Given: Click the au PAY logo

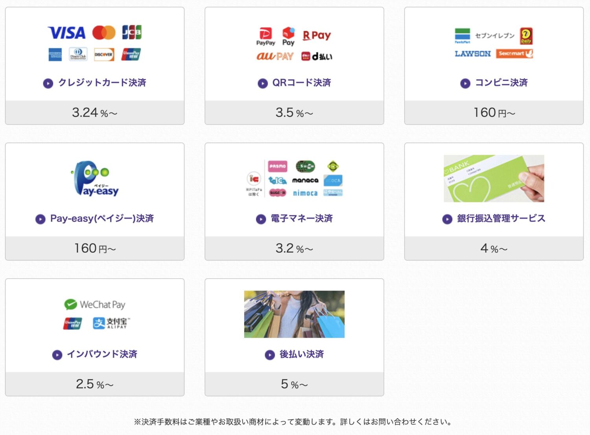Looking at the screenshot, I should (x=275, y=56).
